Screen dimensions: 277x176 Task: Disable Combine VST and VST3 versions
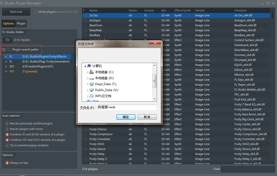(7, 140)
